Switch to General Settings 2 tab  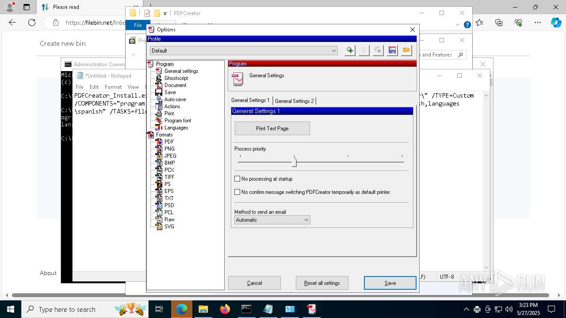point(294,101)
